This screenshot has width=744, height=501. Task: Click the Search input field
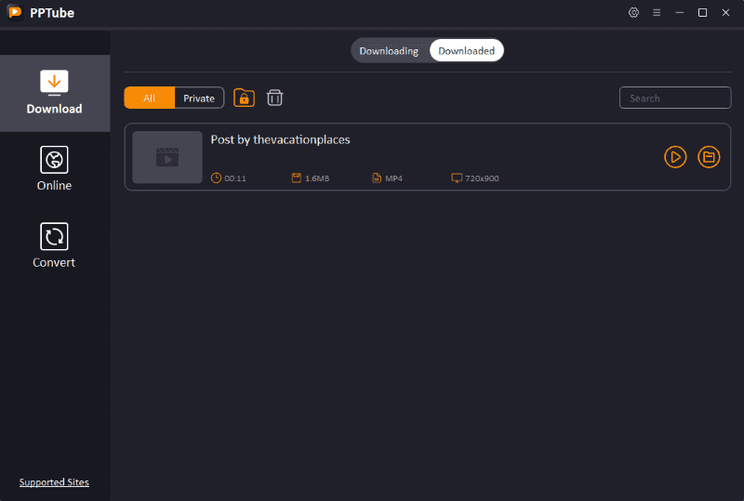[x=675, y=98]
